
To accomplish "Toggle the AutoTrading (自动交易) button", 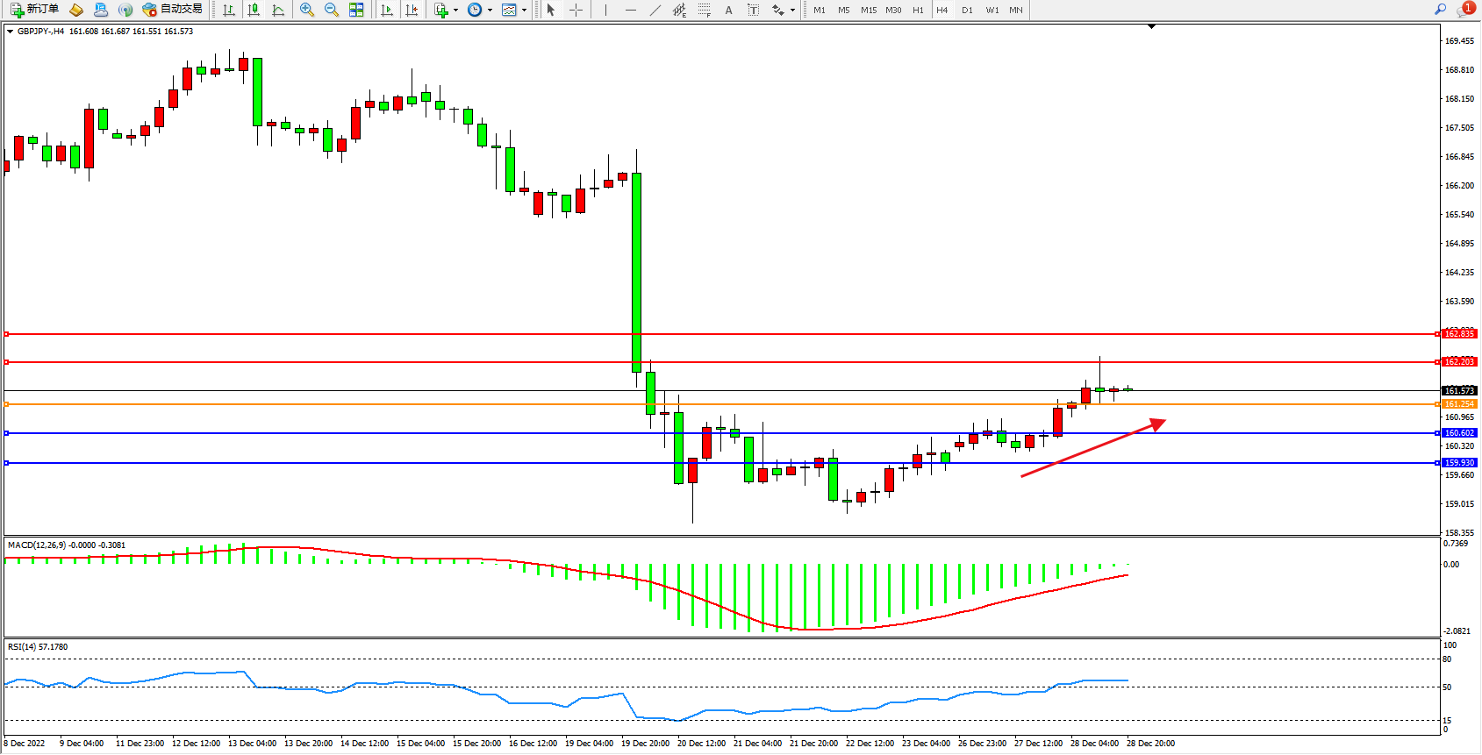I will tap(173, 10).
